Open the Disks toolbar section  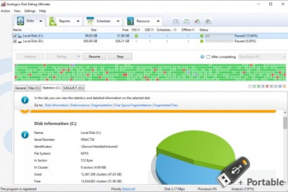pos(26,21)
